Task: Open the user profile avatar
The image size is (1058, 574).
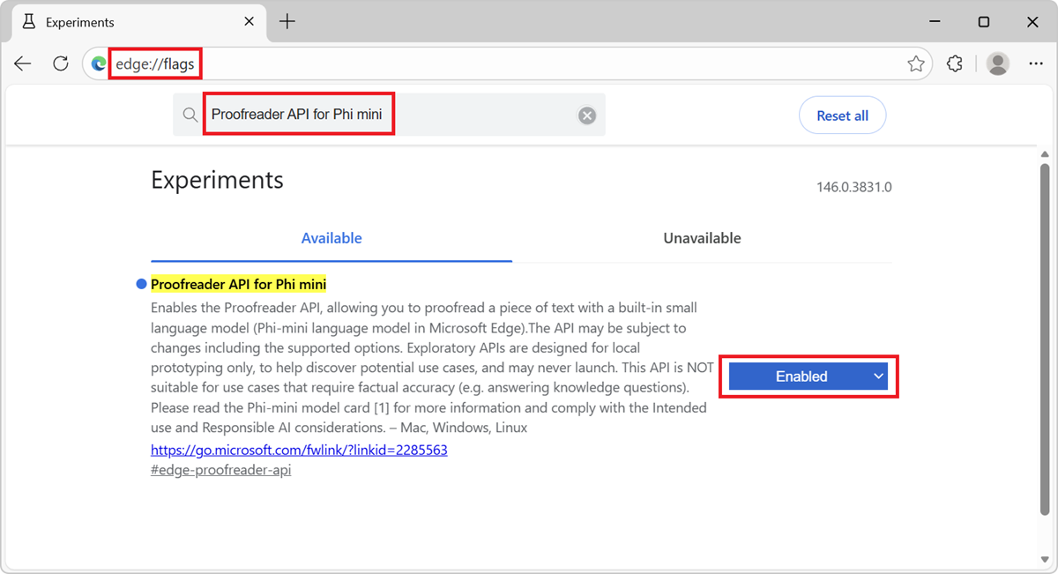Action: 998,63
